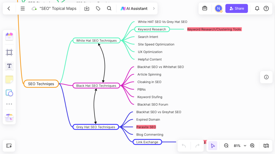Open the tag icon in toolbar
This screenshot has height=154, width=275.
coord(98,9)
